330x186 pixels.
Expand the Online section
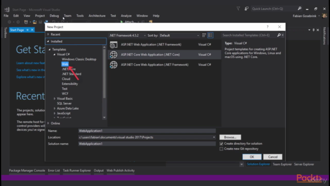48,123
